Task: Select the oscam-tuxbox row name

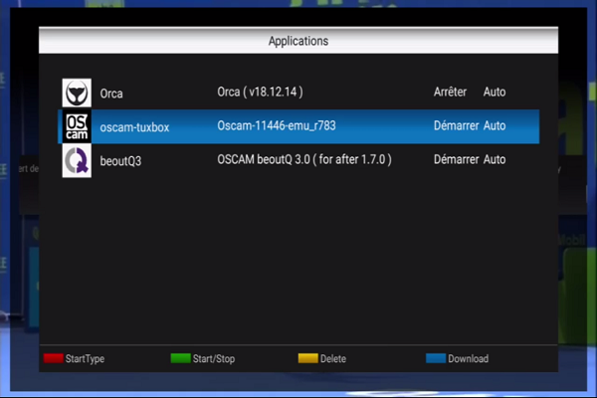Action: (134, 126)
